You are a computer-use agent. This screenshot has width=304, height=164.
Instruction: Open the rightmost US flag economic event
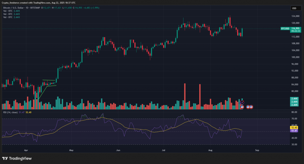point(251,106)
